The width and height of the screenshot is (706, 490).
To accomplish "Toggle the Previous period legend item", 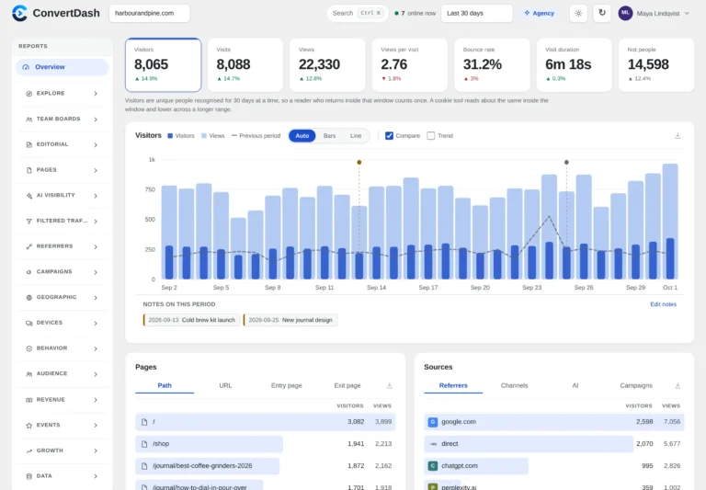I will tap(256, 135).
